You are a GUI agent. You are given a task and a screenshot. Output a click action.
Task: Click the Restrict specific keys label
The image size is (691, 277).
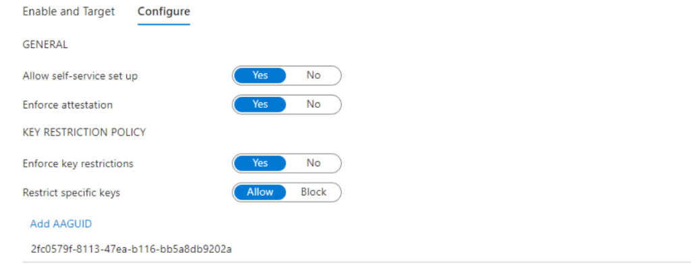[x=72, y=193]
